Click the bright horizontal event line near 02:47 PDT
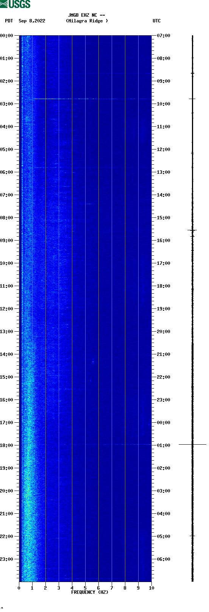This screenshot has height=612, width=209. tap(93, 99)
